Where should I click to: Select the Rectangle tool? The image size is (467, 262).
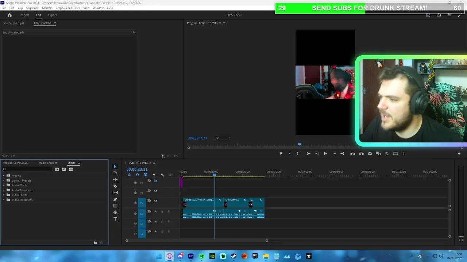[115, 206]
